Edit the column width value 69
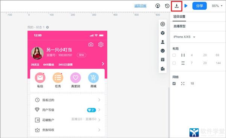Image resolution: width=226 pixels, height=138 pixels. point(217,55)
